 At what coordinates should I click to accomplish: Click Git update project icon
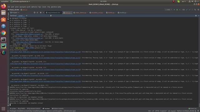pyautogui.click(x=187, y=10)
